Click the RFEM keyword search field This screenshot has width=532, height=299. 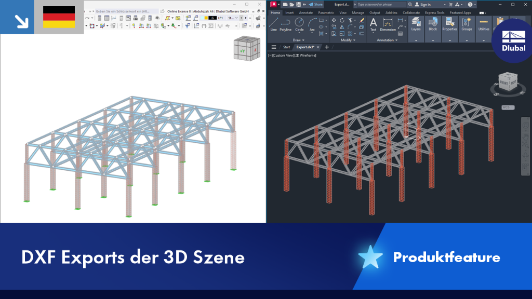click(127, 11)
